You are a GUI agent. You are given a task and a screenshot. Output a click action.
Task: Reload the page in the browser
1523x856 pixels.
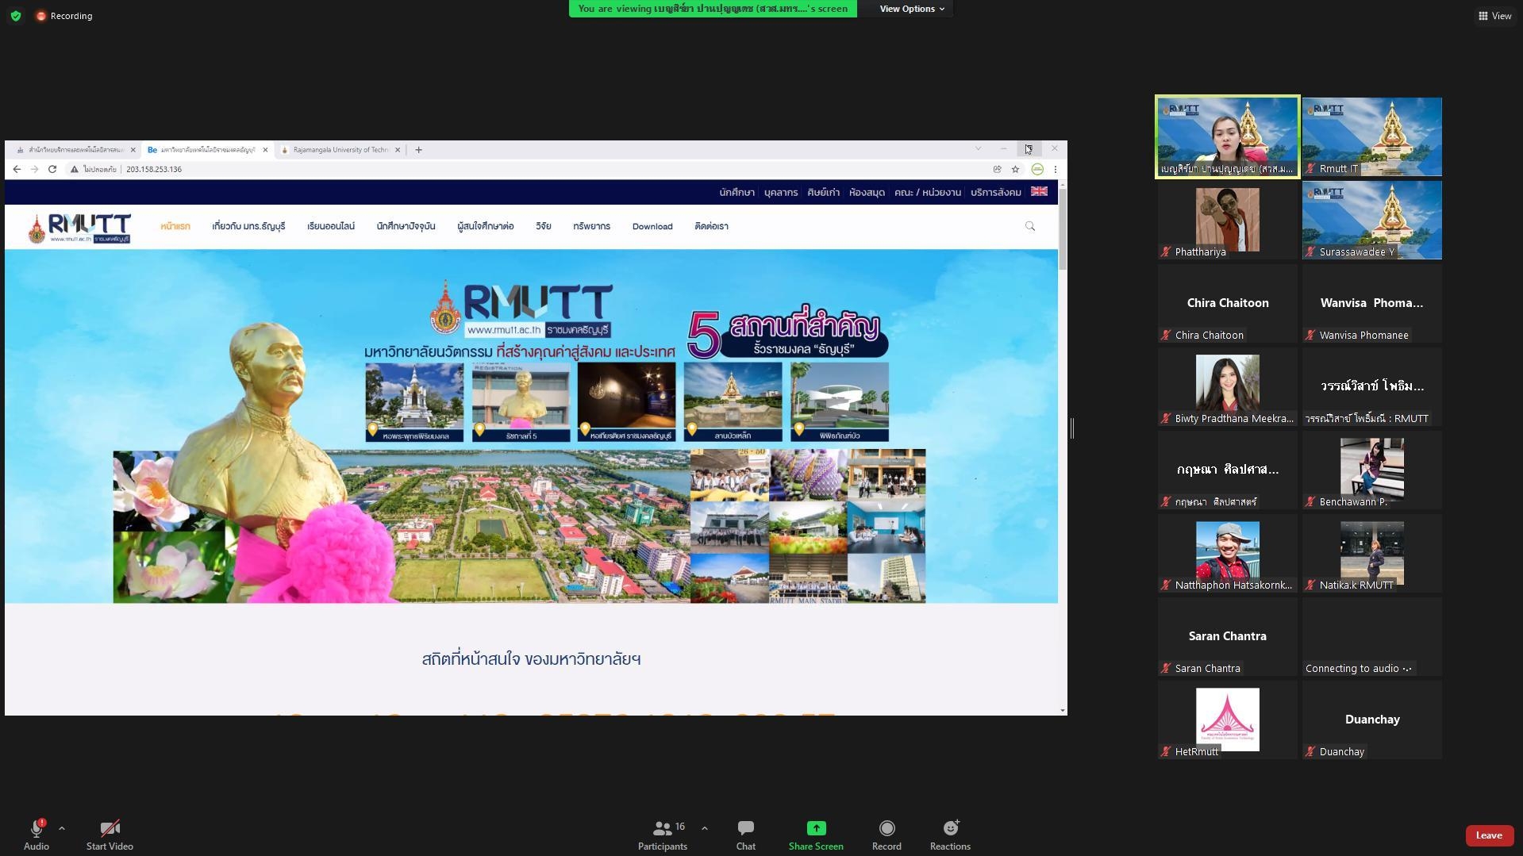pos(52,169)
